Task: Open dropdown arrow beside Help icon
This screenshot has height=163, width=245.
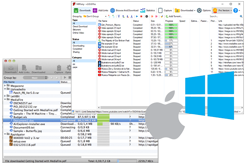Action: click(239, 11)
